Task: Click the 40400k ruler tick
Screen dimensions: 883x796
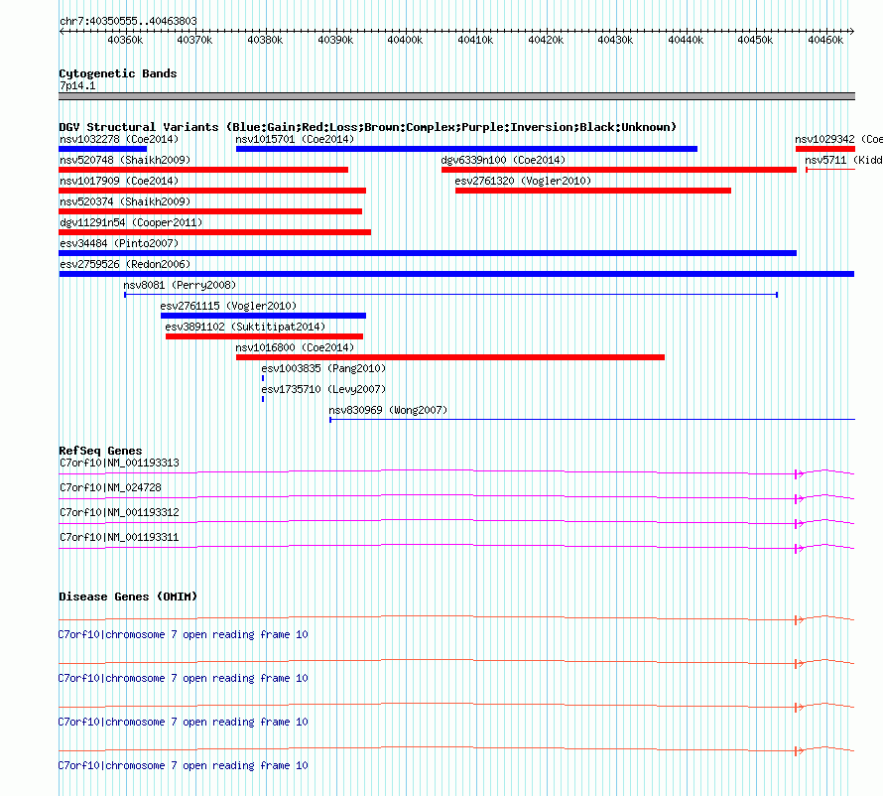Action: click(x=405, y=40)
